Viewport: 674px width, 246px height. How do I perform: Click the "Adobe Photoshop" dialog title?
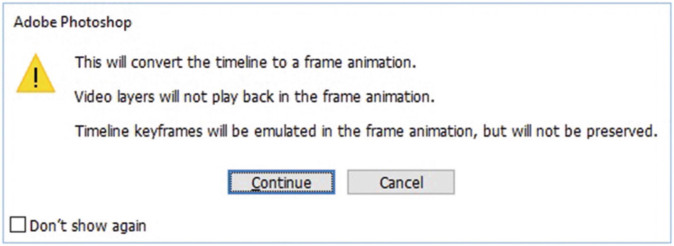click(73, 22)
